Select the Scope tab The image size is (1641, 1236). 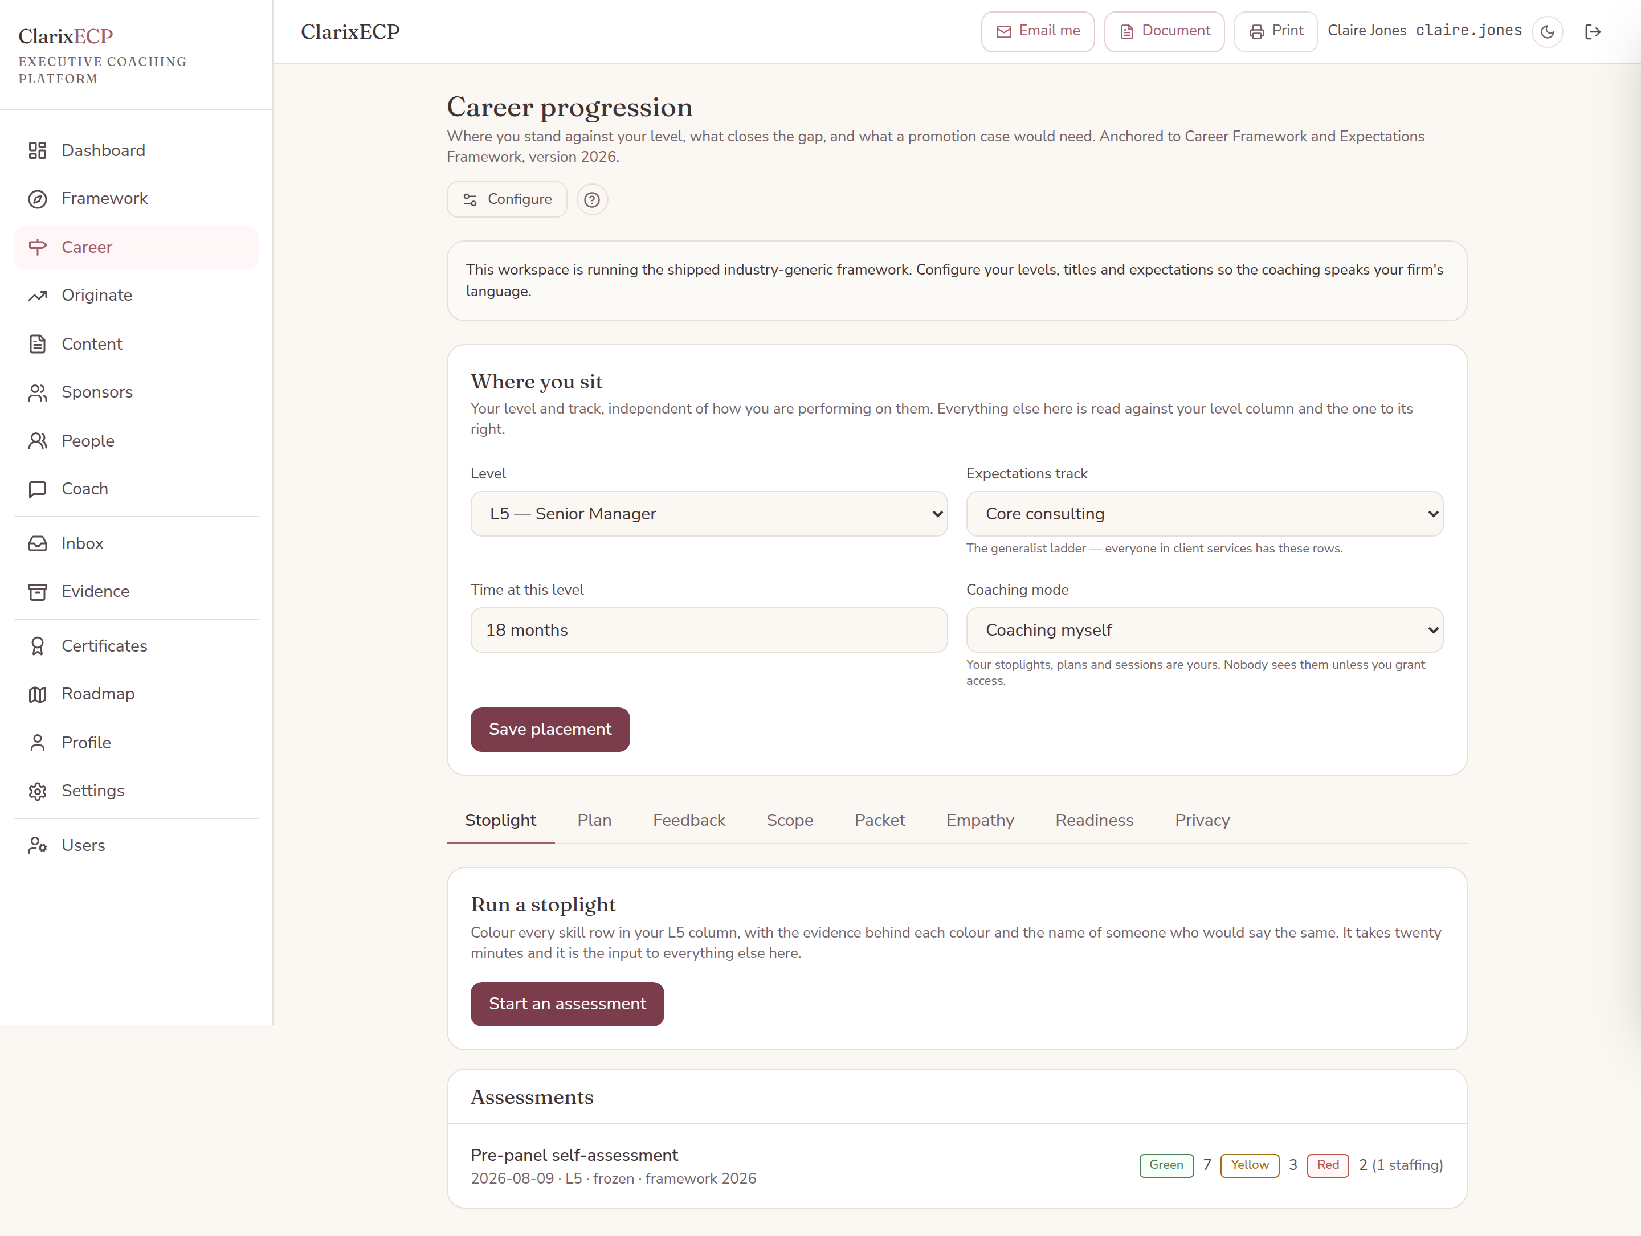click(789, 820)
